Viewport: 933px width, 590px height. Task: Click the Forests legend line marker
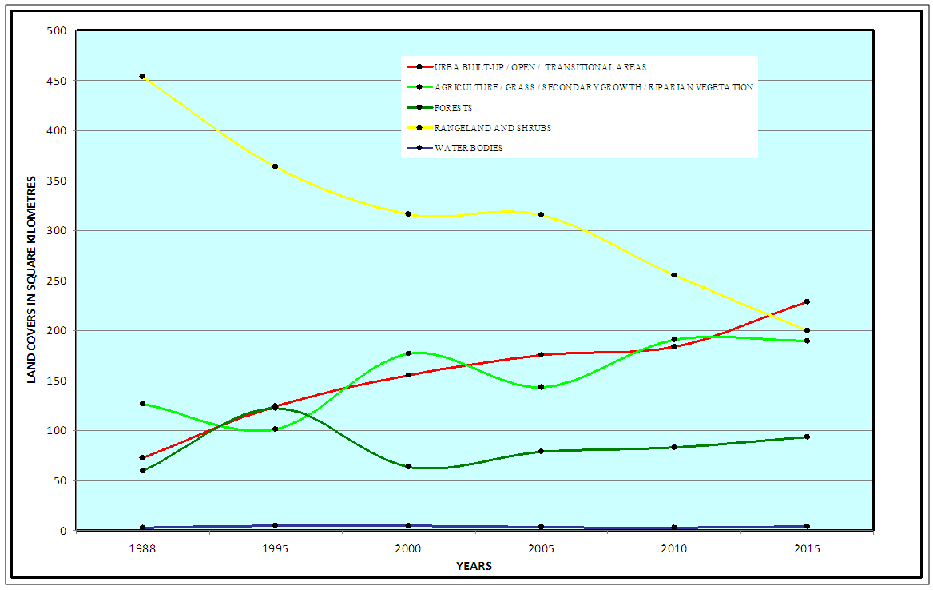click(x=419, y=107)
